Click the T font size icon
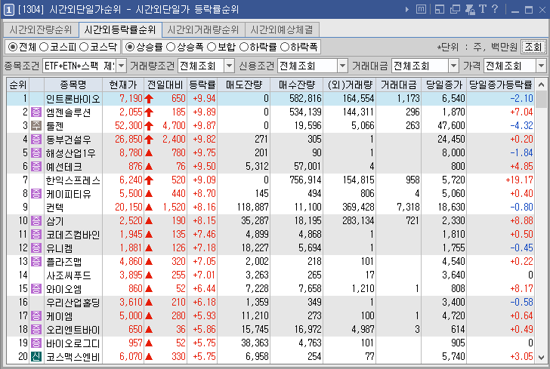 [x=483, y=9]
